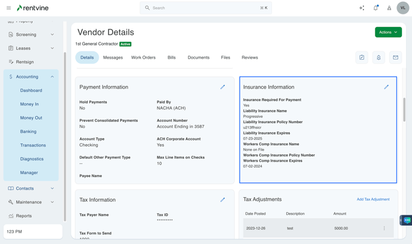Open the VL user avatar
Viewport: 412px width, 244px height.
402,8
